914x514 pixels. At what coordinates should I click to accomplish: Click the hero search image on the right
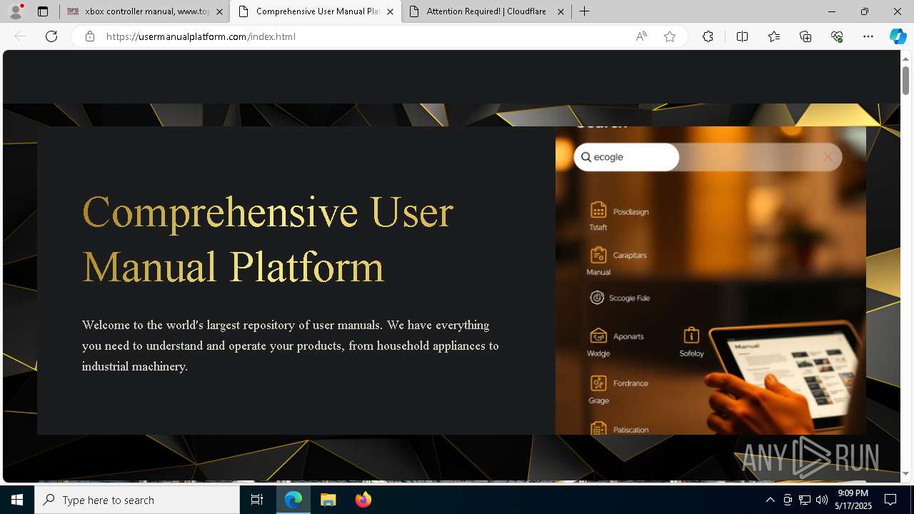tap(710, 281)
